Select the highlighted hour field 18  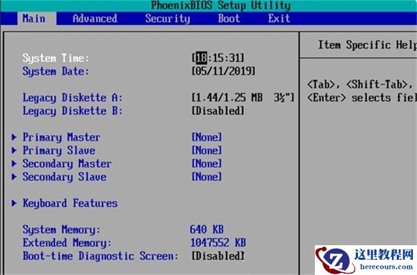202,57
